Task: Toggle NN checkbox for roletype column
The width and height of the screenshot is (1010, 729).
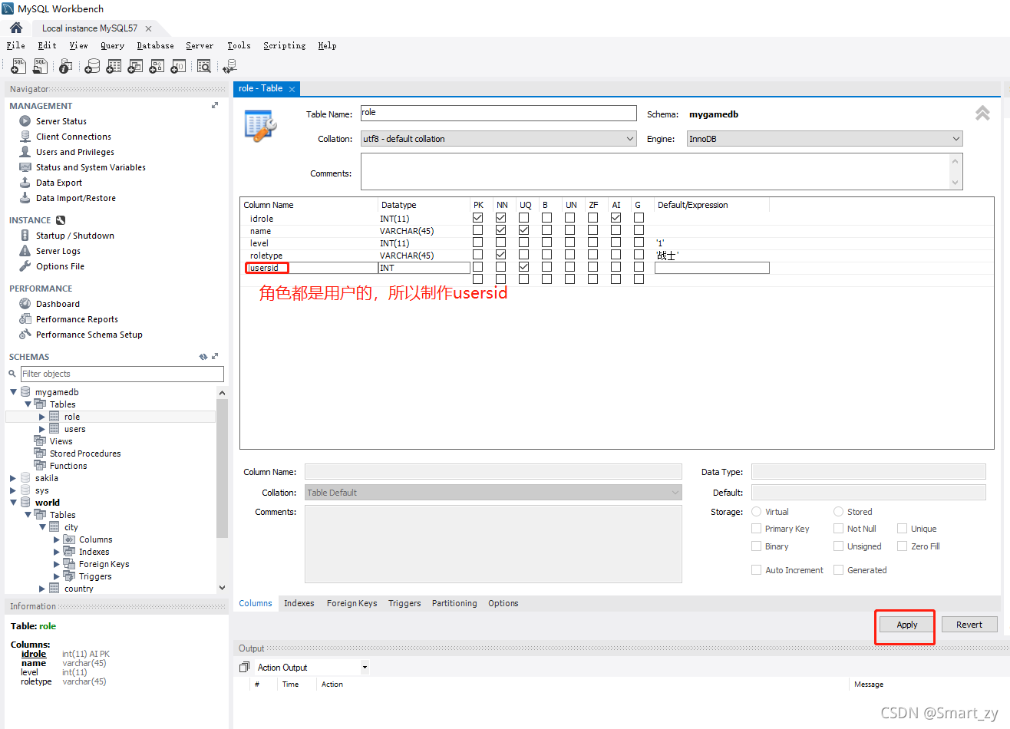Action: [500, 255]
